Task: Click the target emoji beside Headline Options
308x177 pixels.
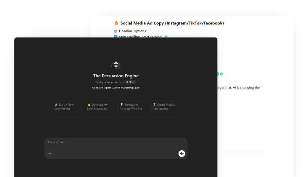Action: 116,31
